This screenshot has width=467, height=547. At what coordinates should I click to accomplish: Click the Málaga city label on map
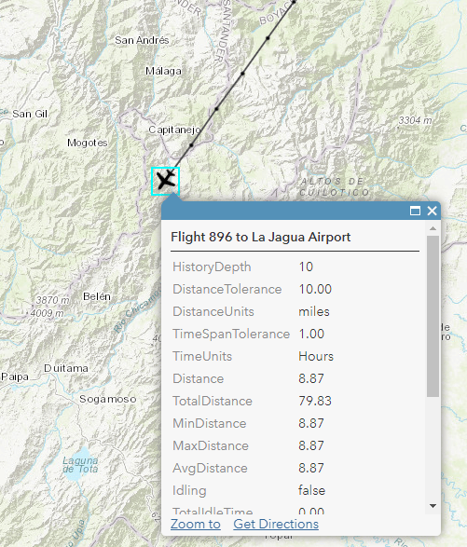click(x=163, y=71)
